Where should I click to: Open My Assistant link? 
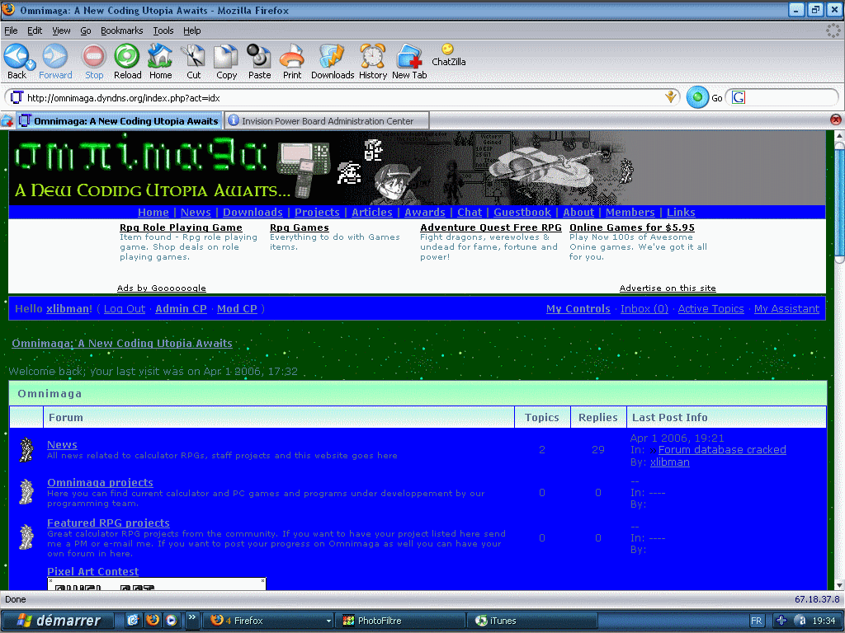pyautogui.click(x=786, y=308)
